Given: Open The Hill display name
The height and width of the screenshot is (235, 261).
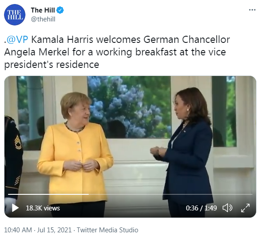Looking at the screenshot, I should point(43,10).
